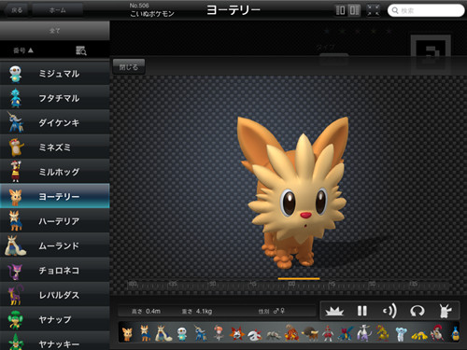Viewport: 467px width, 350px height.
Task: Click the orange rotation position marker
Action: coord(299,279)
